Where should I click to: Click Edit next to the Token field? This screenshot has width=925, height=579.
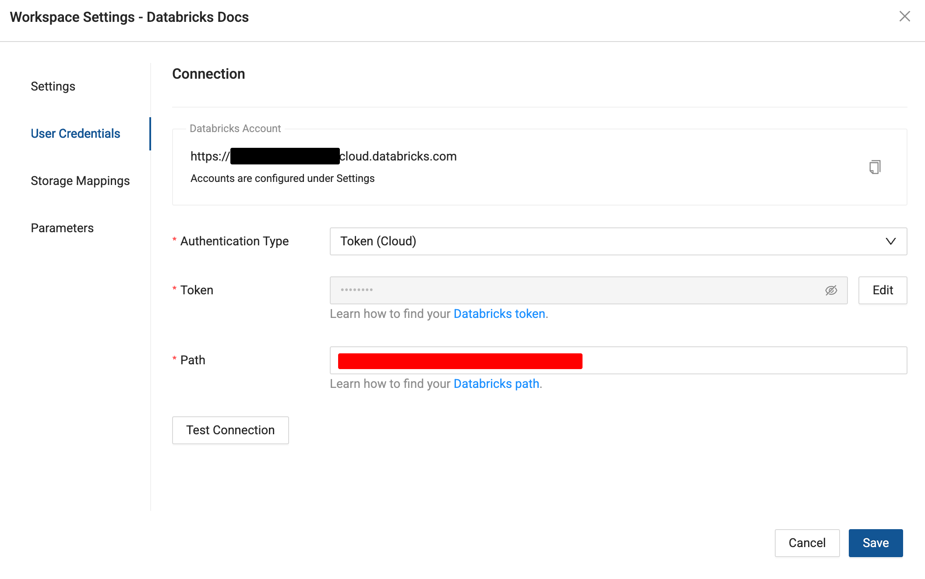pos(883,290)
